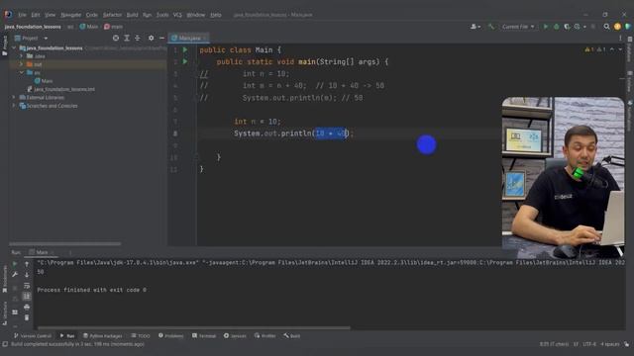Click the Up the Stack Trace arrow
The image size is (634, 356).
pos(27,264)
